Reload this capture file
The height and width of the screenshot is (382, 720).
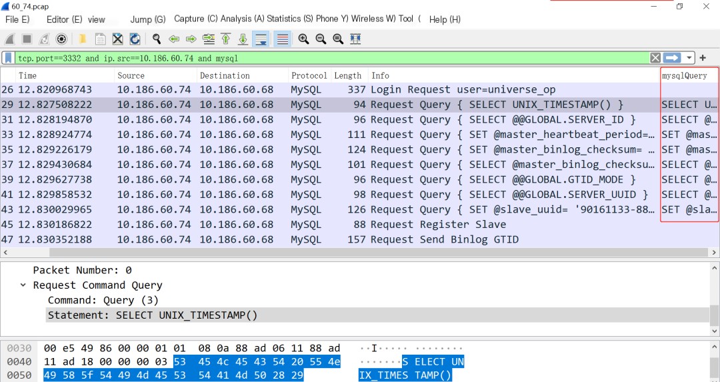tap(135, 39)
